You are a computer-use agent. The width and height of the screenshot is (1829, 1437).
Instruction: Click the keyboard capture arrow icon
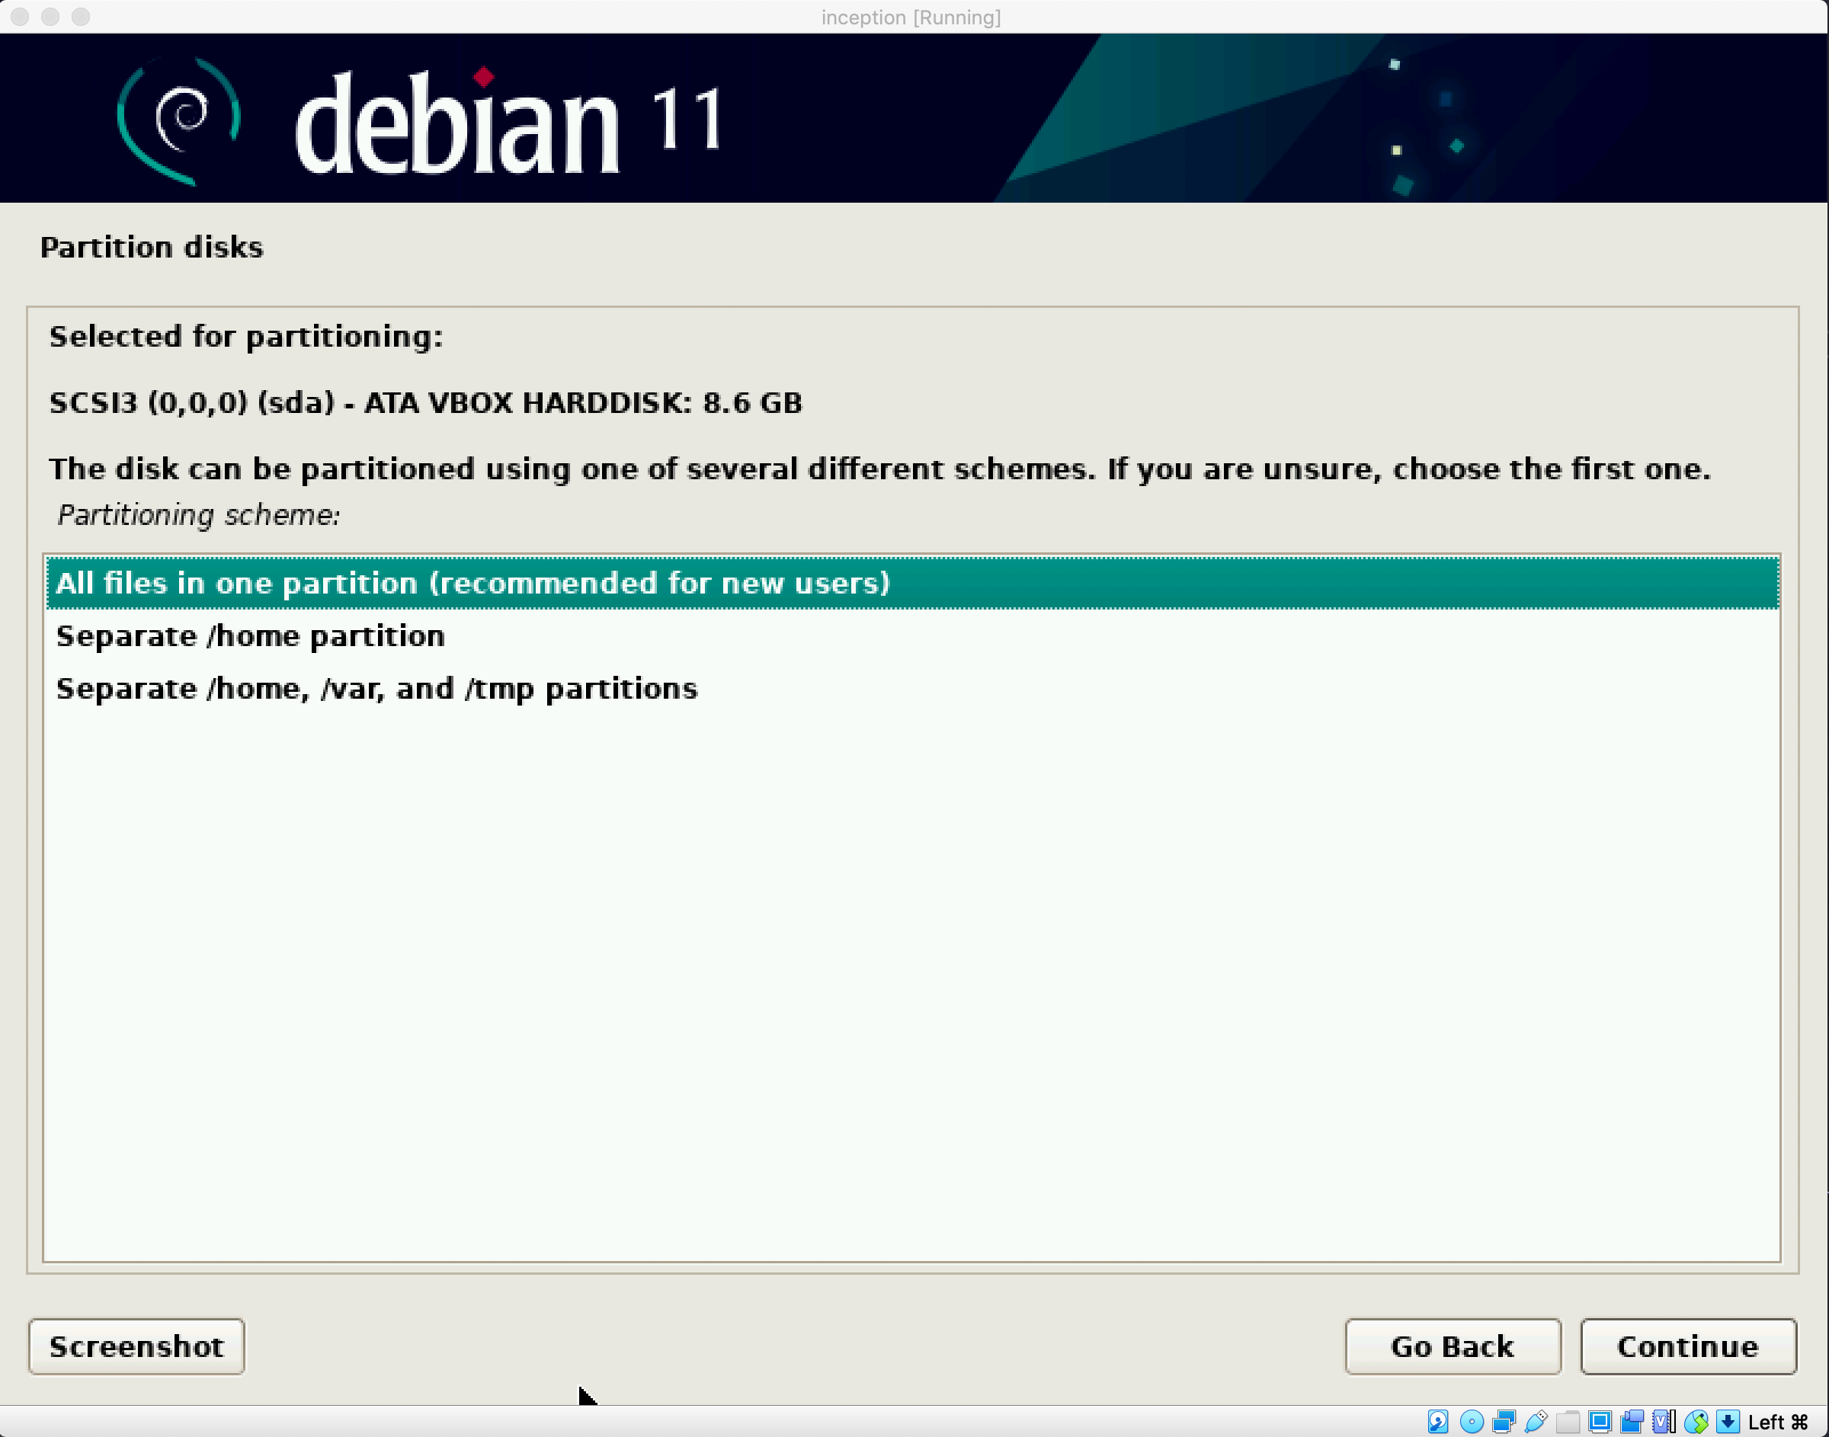click(1727, 1422)
